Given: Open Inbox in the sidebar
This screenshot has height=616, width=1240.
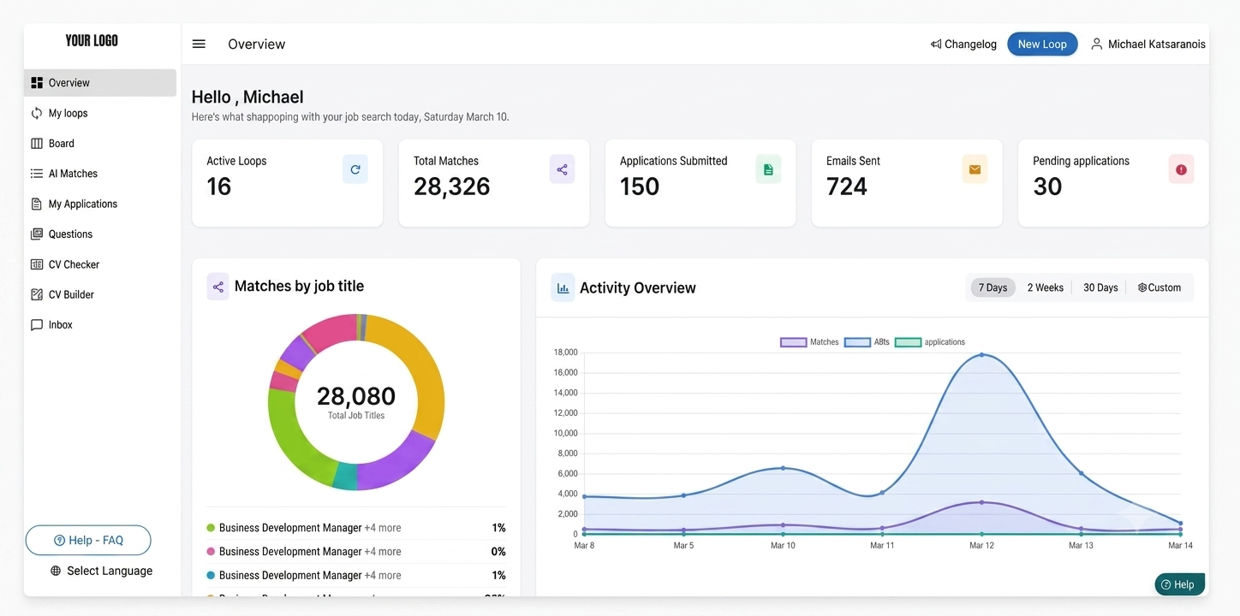Looking at the screenshot, I should [100, 325].
